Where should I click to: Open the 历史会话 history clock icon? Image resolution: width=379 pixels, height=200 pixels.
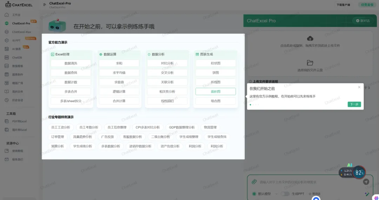(7, 100)
